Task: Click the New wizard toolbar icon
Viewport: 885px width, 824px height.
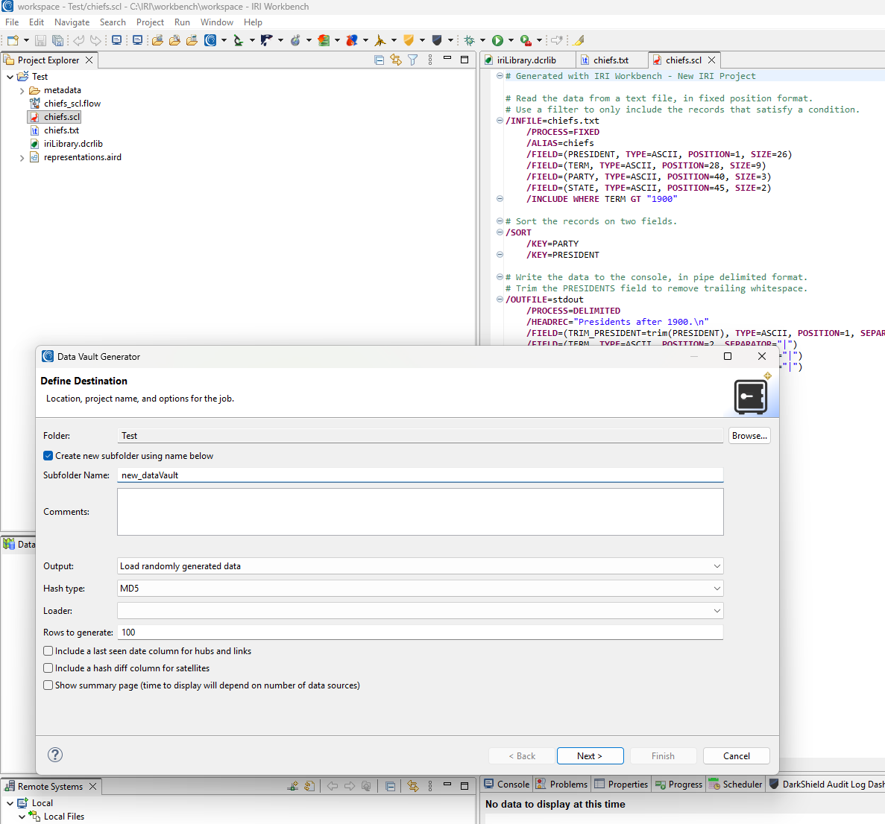Action: click(13, 40)
